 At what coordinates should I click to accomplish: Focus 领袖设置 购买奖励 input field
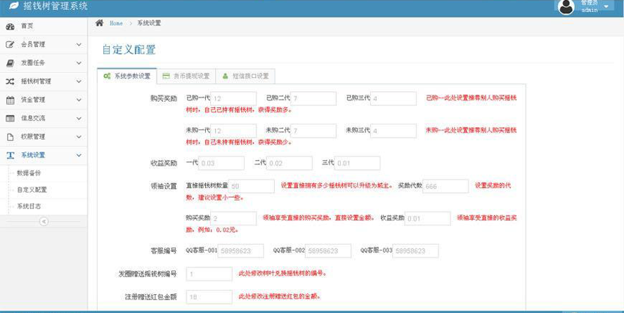233,218
